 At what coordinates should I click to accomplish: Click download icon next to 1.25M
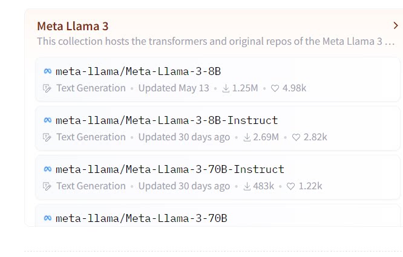click(226, 88)
